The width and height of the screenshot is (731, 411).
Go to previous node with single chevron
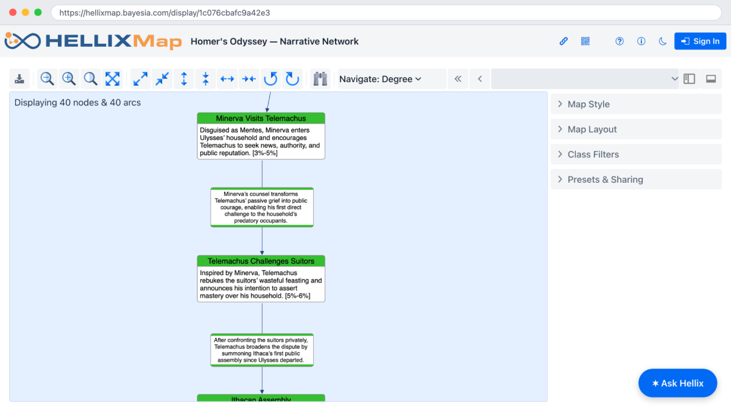480,79
